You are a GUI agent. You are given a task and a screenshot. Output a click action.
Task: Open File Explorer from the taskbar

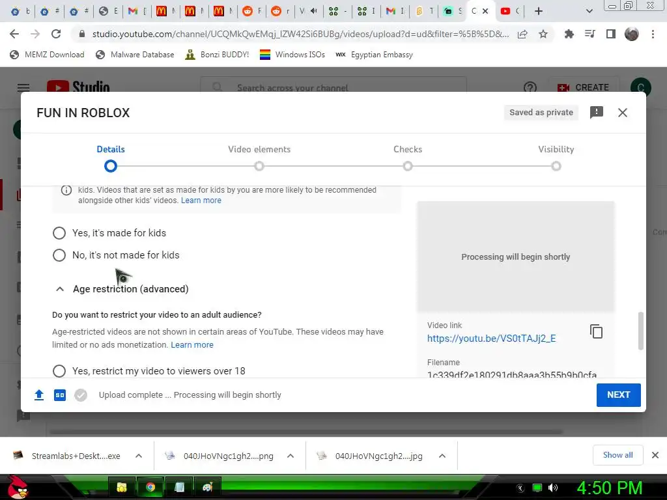click(x=122, y=487)
